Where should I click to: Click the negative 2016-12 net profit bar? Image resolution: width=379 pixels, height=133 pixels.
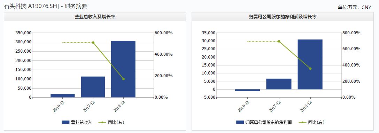click(248, 90)
